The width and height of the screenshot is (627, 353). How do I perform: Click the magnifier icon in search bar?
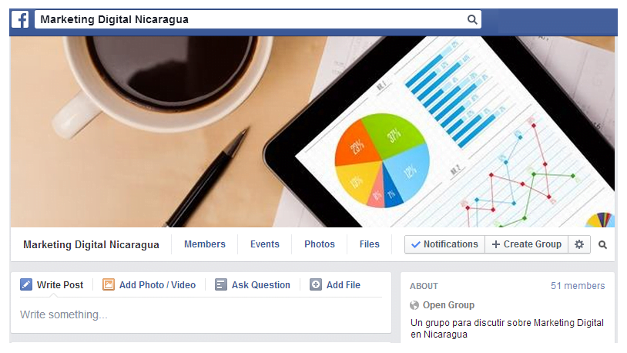472,19
